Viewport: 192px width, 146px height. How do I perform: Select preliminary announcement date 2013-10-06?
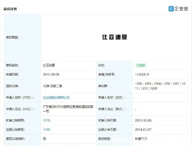tap(143, 121)
